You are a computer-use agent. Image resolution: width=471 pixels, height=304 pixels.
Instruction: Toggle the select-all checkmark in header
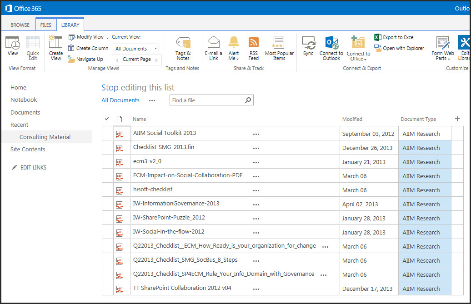107,119
